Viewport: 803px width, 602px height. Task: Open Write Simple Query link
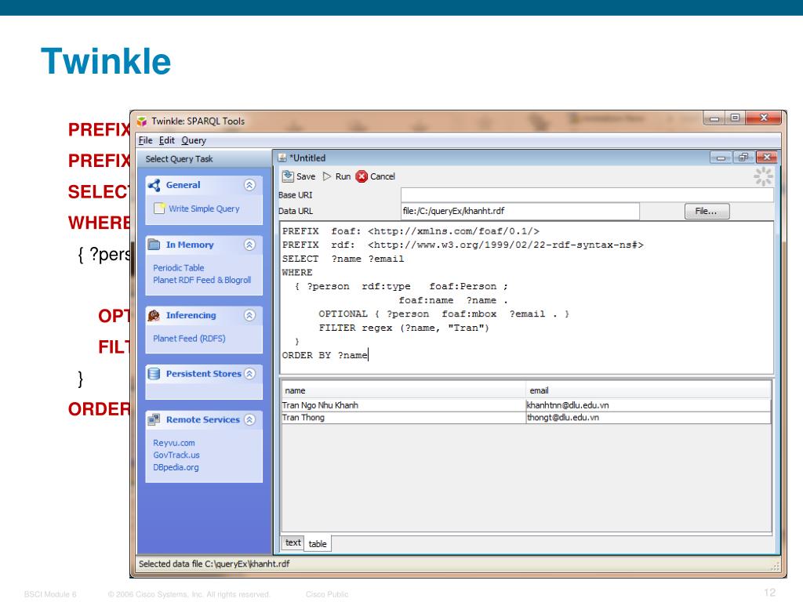(204, 209)
